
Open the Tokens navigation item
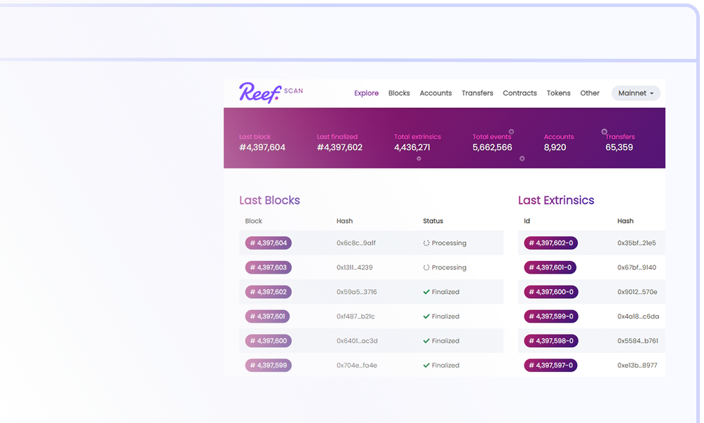pyautogui.click(x=559, y=93)
